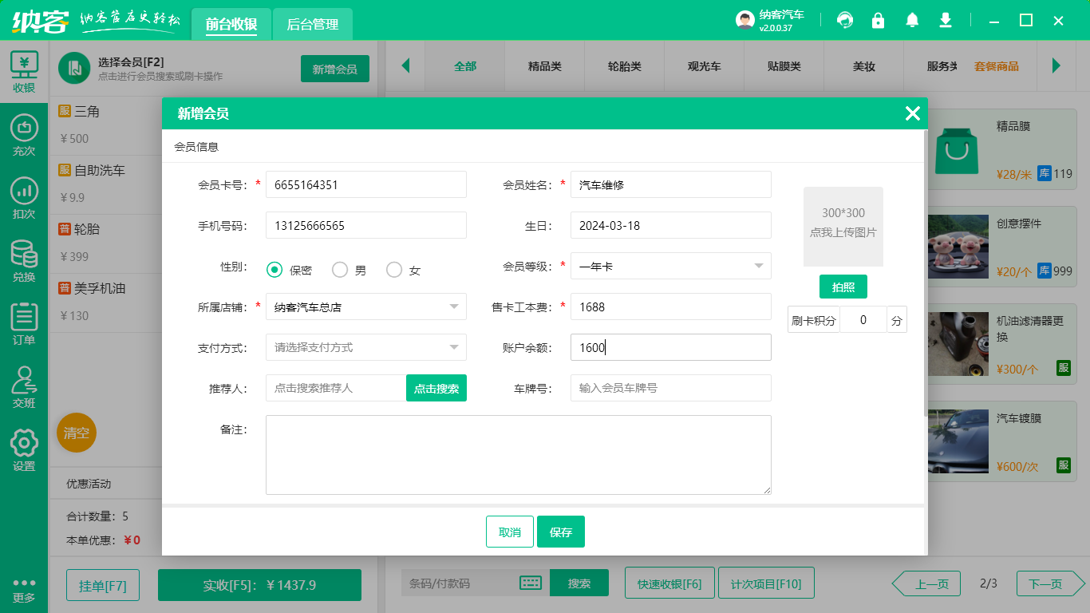Switch to the 后台管理 tab
The width and height of the screenshot is (1090, 613).
coord(312,25)
